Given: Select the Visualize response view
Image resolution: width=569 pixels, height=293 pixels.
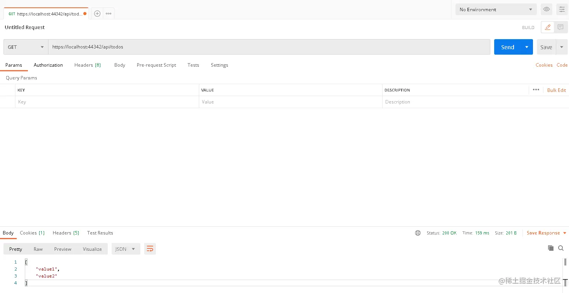Looking at the screenshot, I should (92, 249).
